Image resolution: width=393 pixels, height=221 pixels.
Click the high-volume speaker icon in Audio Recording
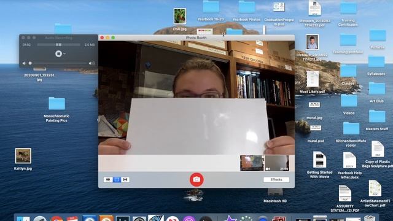tap(91, 63)
